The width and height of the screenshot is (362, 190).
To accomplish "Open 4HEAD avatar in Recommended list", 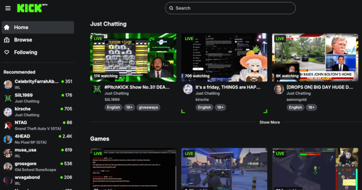I will point(8,139).
